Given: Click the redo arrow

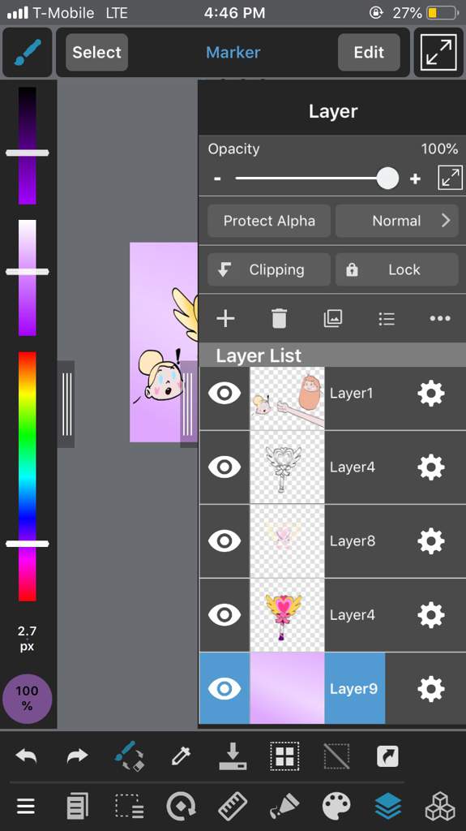Looking at the screenshot, I should click(x=78, y=756).
